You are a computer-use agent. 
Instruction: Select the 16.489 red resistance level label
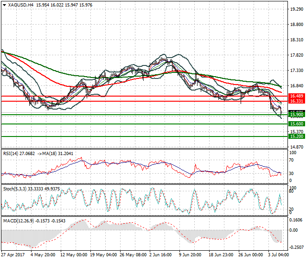click(297, 96)
